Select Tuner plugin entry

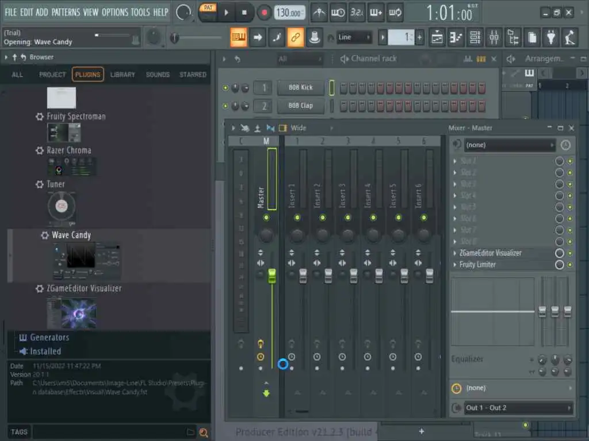(x=56, y=184)
